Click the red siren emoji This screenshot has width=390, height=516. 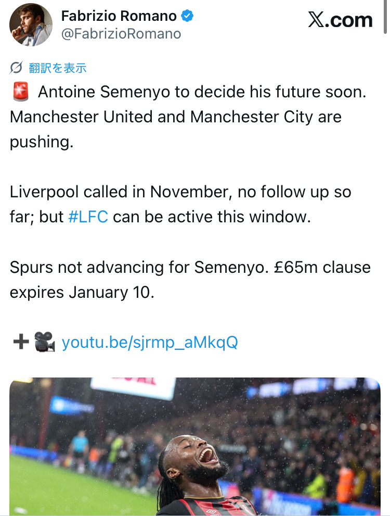coord(20,92)
